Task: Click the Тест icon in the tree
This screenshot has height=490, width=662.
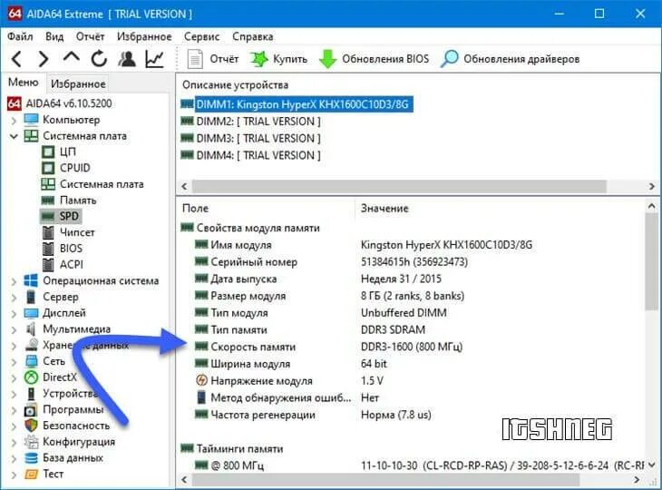Action: [31, 474]
